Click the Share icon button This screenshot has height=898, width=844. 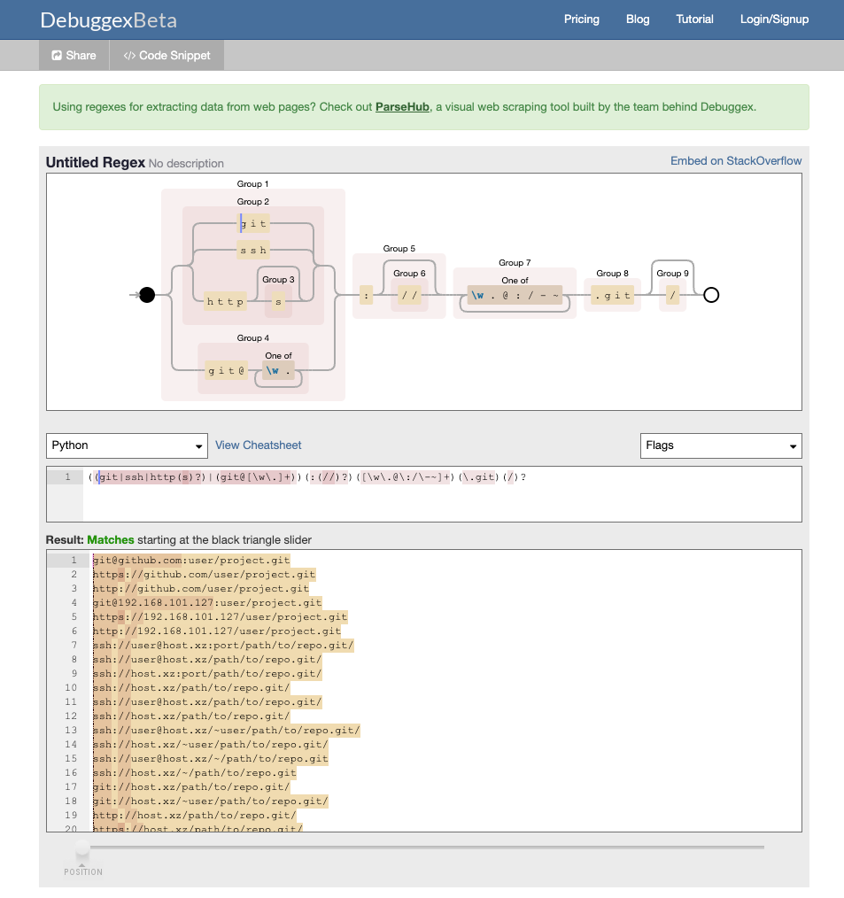[x=74, y=55]
